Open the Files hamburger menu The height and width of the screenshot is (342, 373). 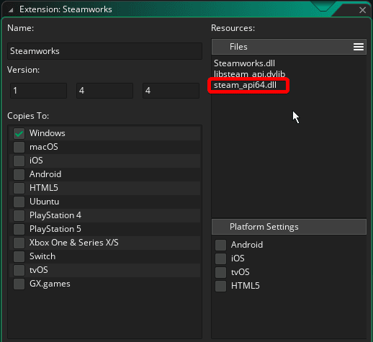coord(359,47)
